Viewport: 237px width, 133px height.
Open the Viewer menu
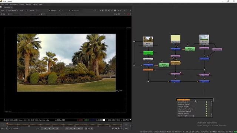click(x=21, y=4)
